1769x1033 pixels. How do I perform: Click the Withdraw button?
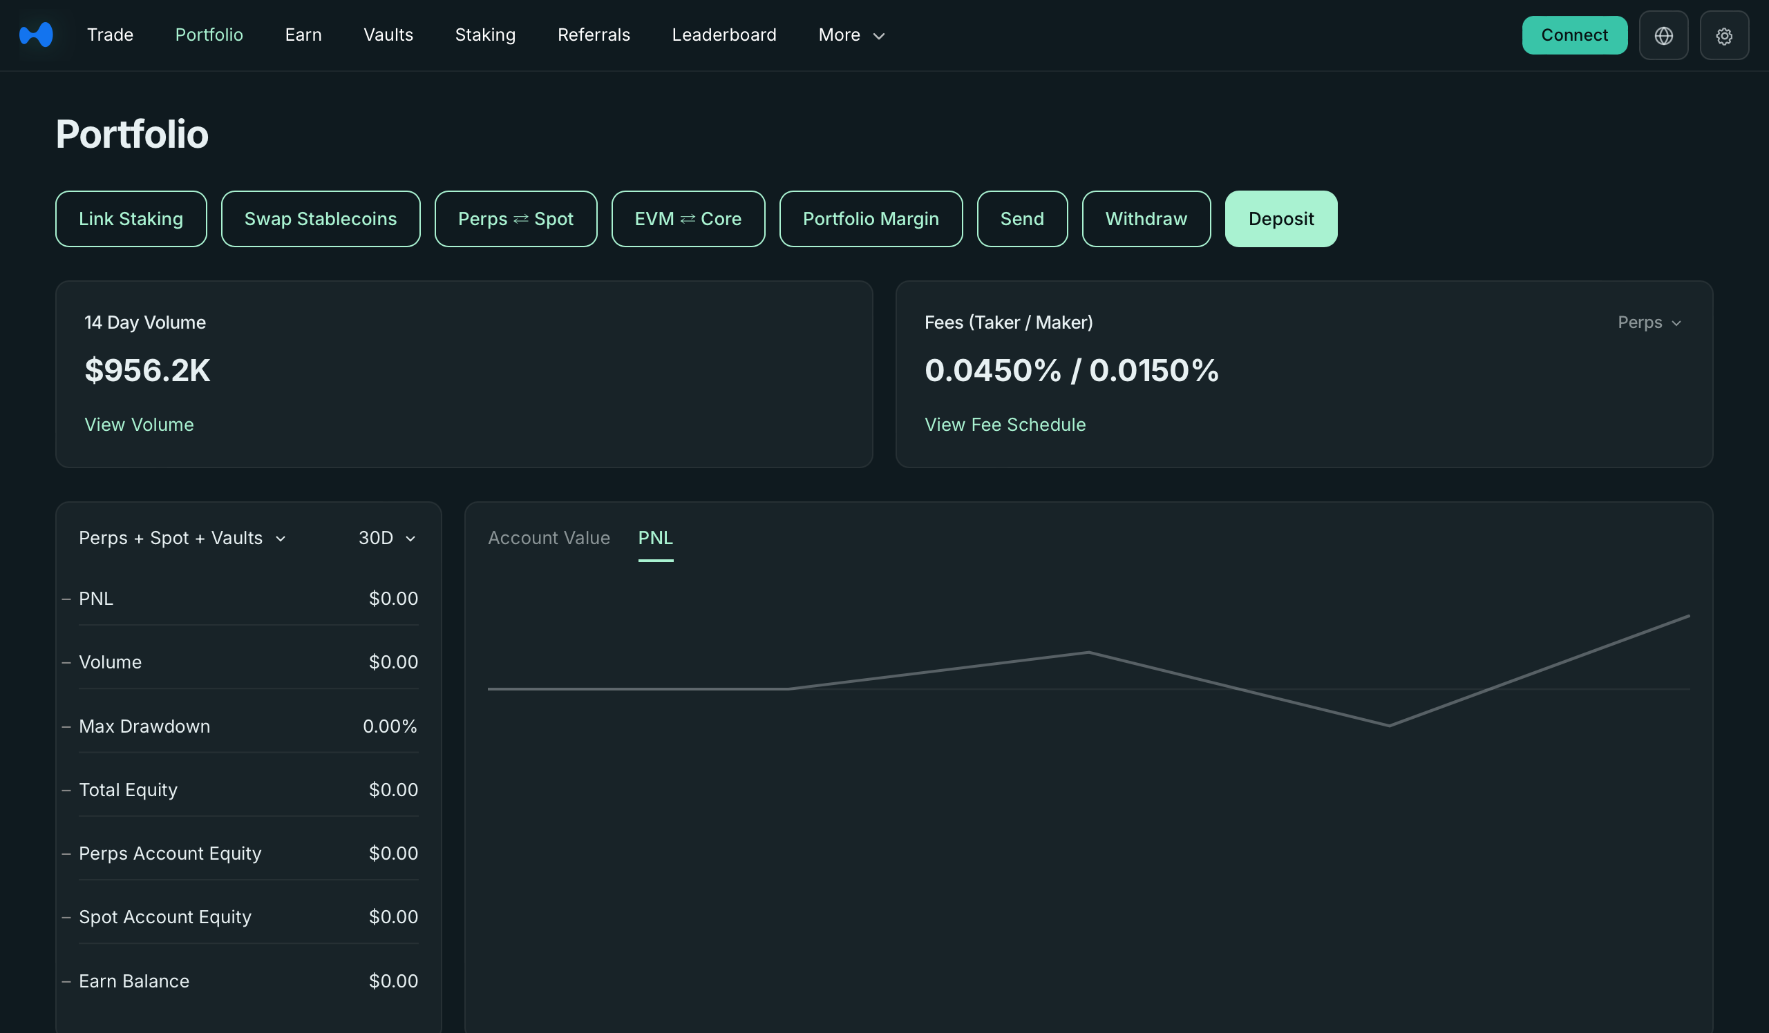[1146, 219]
